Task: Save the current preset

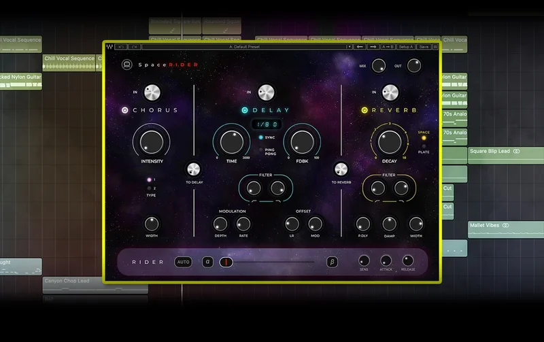Action: (424, 46)
